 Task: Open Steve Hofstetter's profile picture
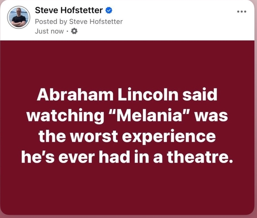[18, 17]
